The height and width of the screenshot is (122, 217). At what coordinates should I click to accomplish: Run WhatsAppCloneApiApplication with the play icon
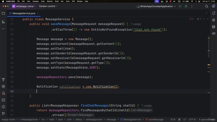pyautogui.click(x=180, y=6)
